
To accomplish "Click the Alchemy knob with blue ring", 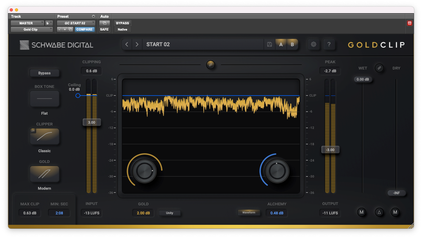I will click(277, 171).
